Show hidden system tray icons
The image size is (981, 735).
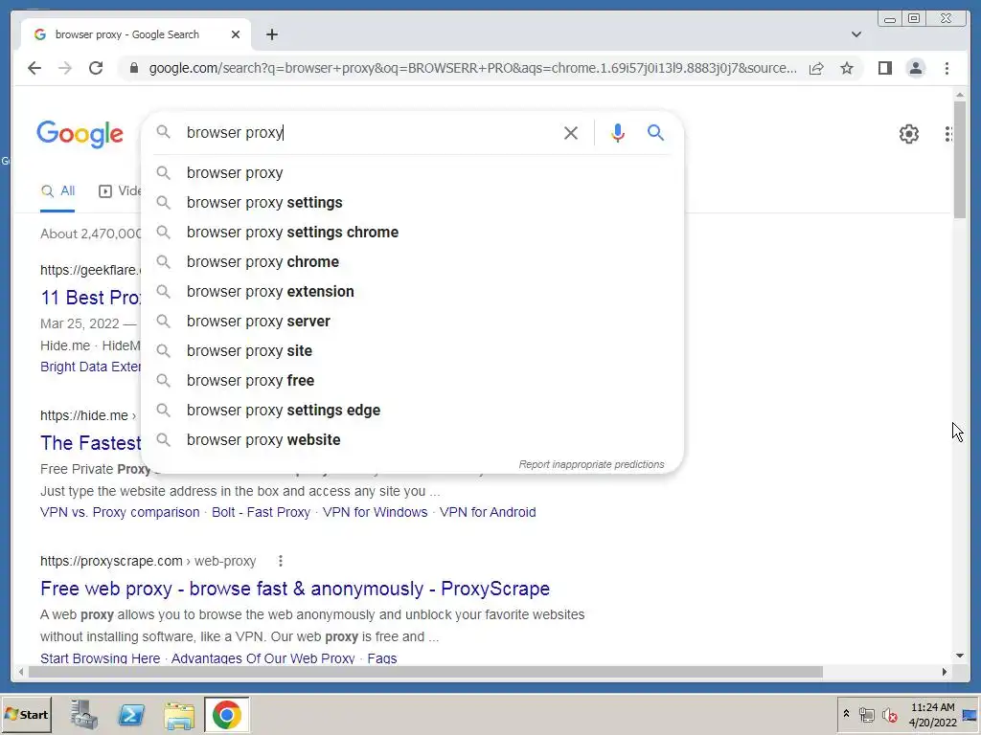(x=846, y=714)
